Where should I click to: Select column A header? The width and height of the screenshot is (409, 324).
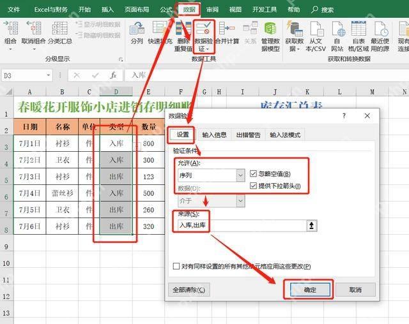(x=30, y=92)
